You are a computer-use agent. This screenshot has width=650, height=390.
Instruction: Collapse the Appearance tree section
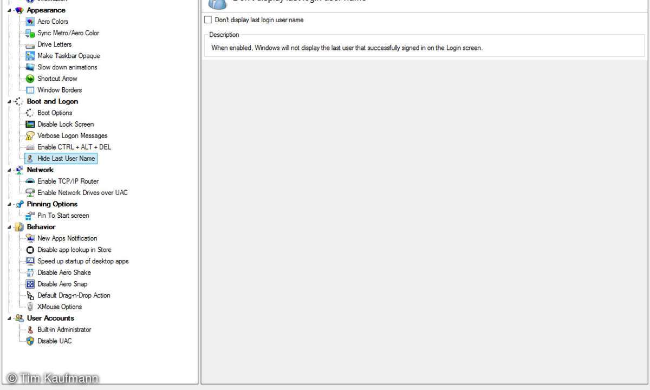[x=10, y=10]
